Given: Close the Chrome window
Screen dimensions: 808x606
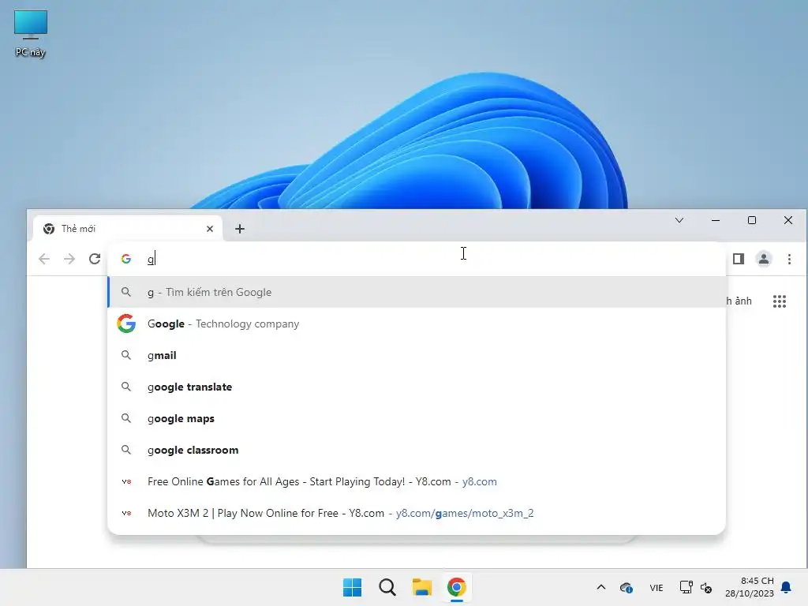Looking at the screenshot, I should (788, 221).
